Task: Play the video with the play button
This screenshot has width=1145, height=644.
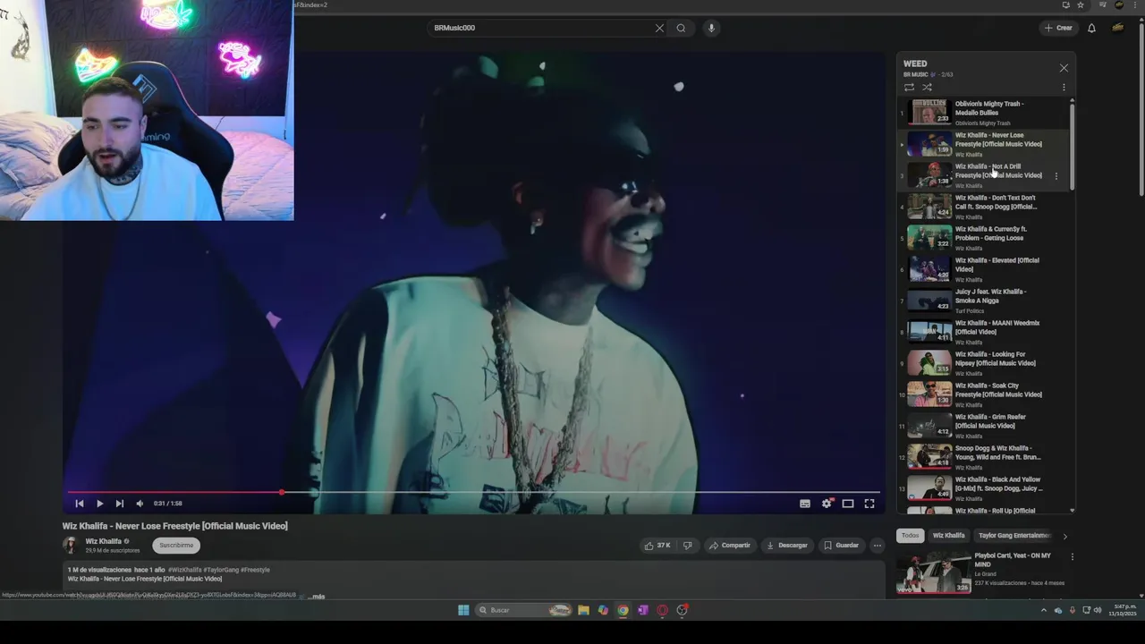Action: (99, 504)
